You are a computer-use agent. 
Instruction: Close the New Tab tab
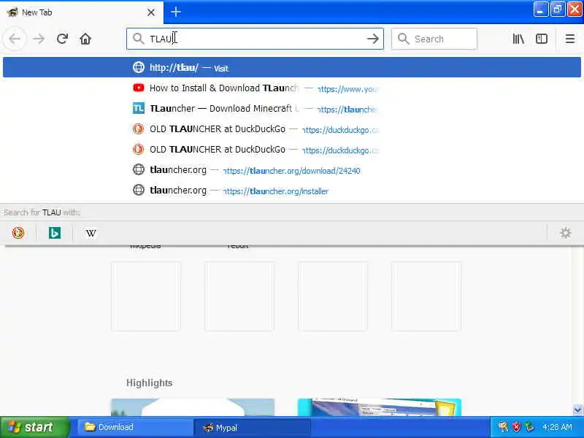point(151,12)
